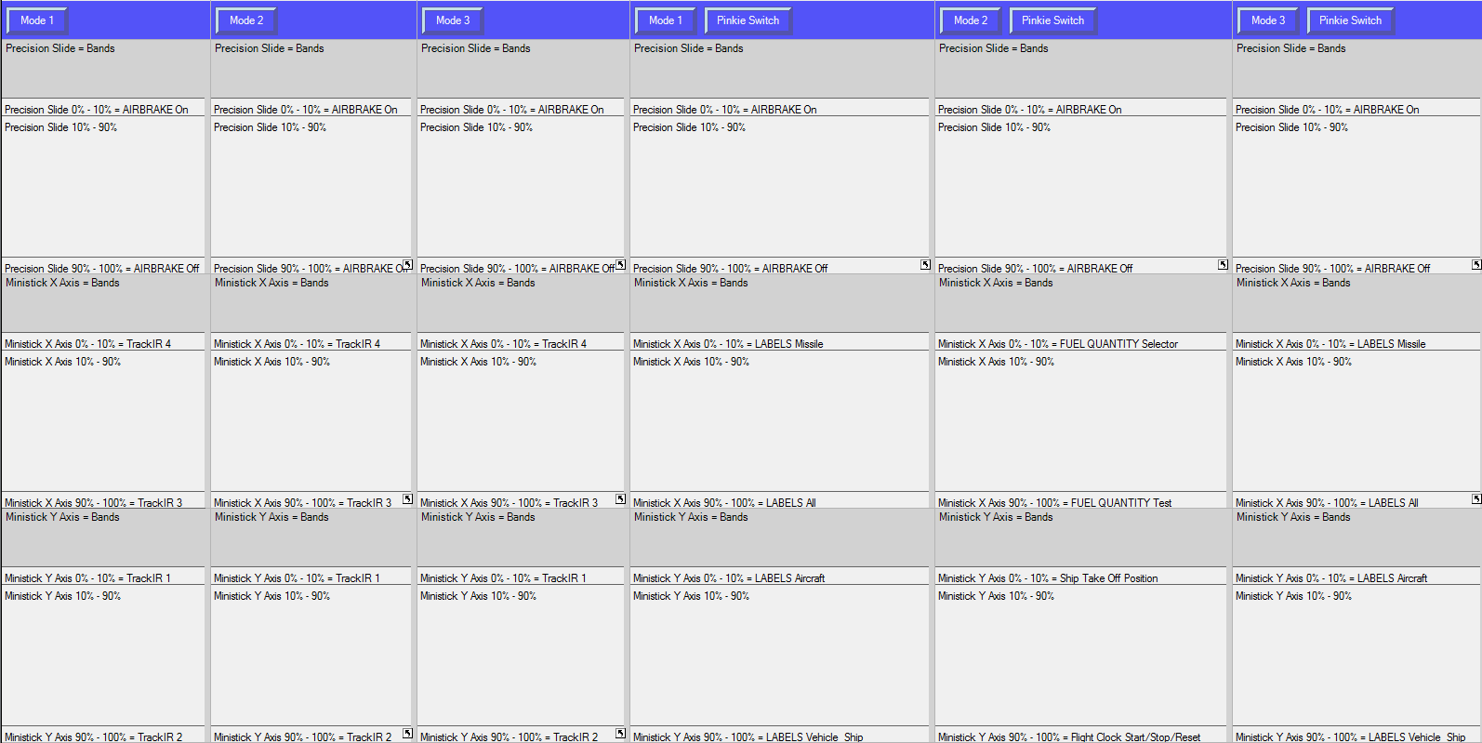
Task: Click arrow icon on Mode 1 Pinkie AIRBRAKE Off band
Action: tap(925, 265)
